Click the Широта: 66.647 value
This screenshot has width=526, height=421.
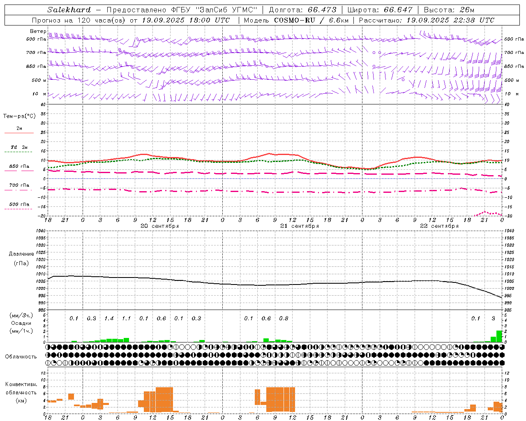click(x=380, y=10)
